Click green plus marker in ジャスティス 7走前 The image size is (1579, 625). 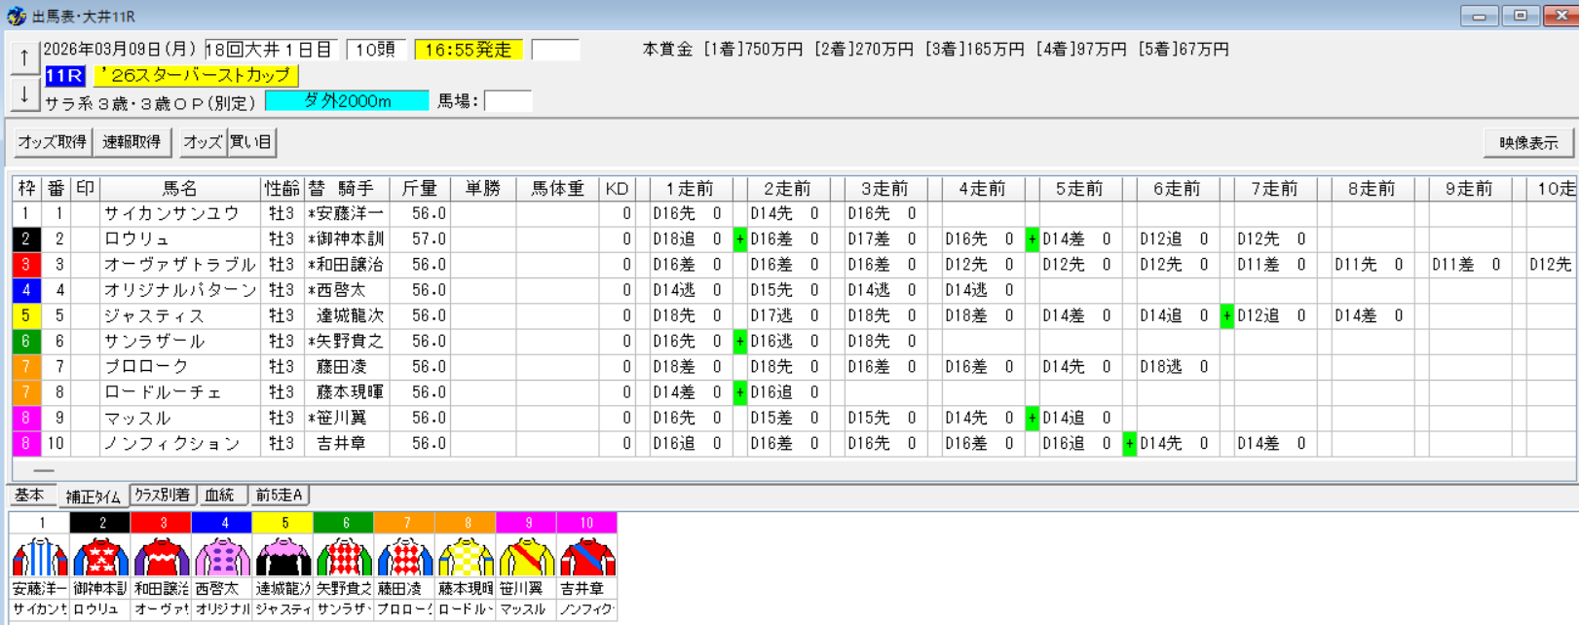point(1227,315)
